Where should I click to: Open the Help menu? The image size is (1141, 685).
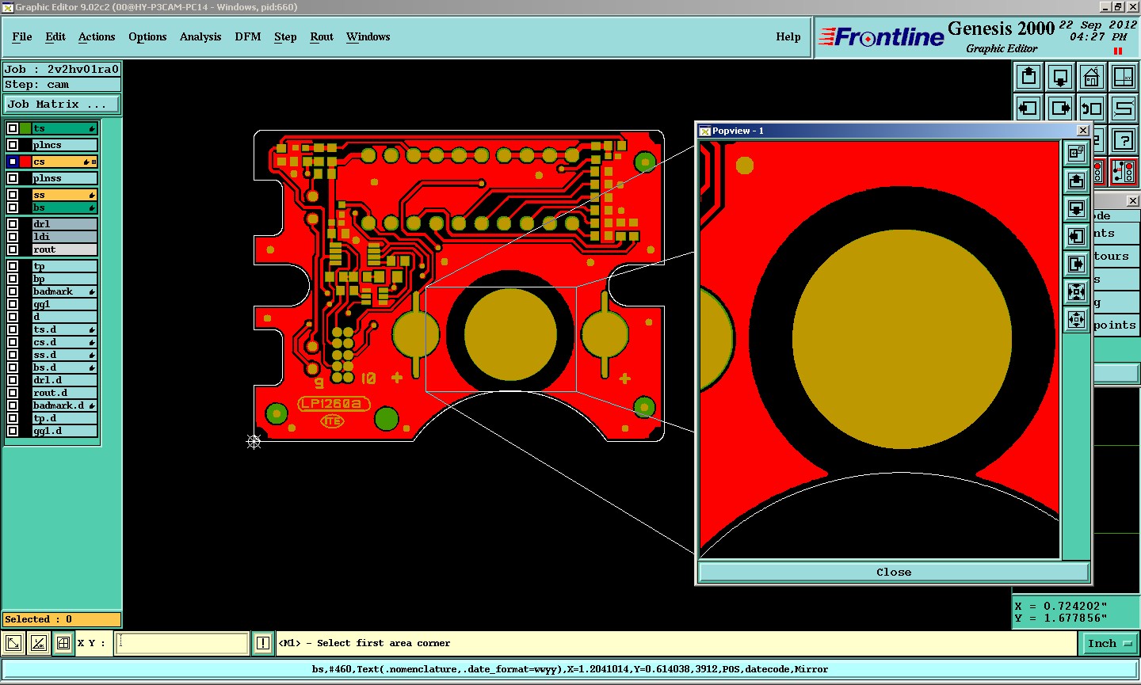click(788, 36)
